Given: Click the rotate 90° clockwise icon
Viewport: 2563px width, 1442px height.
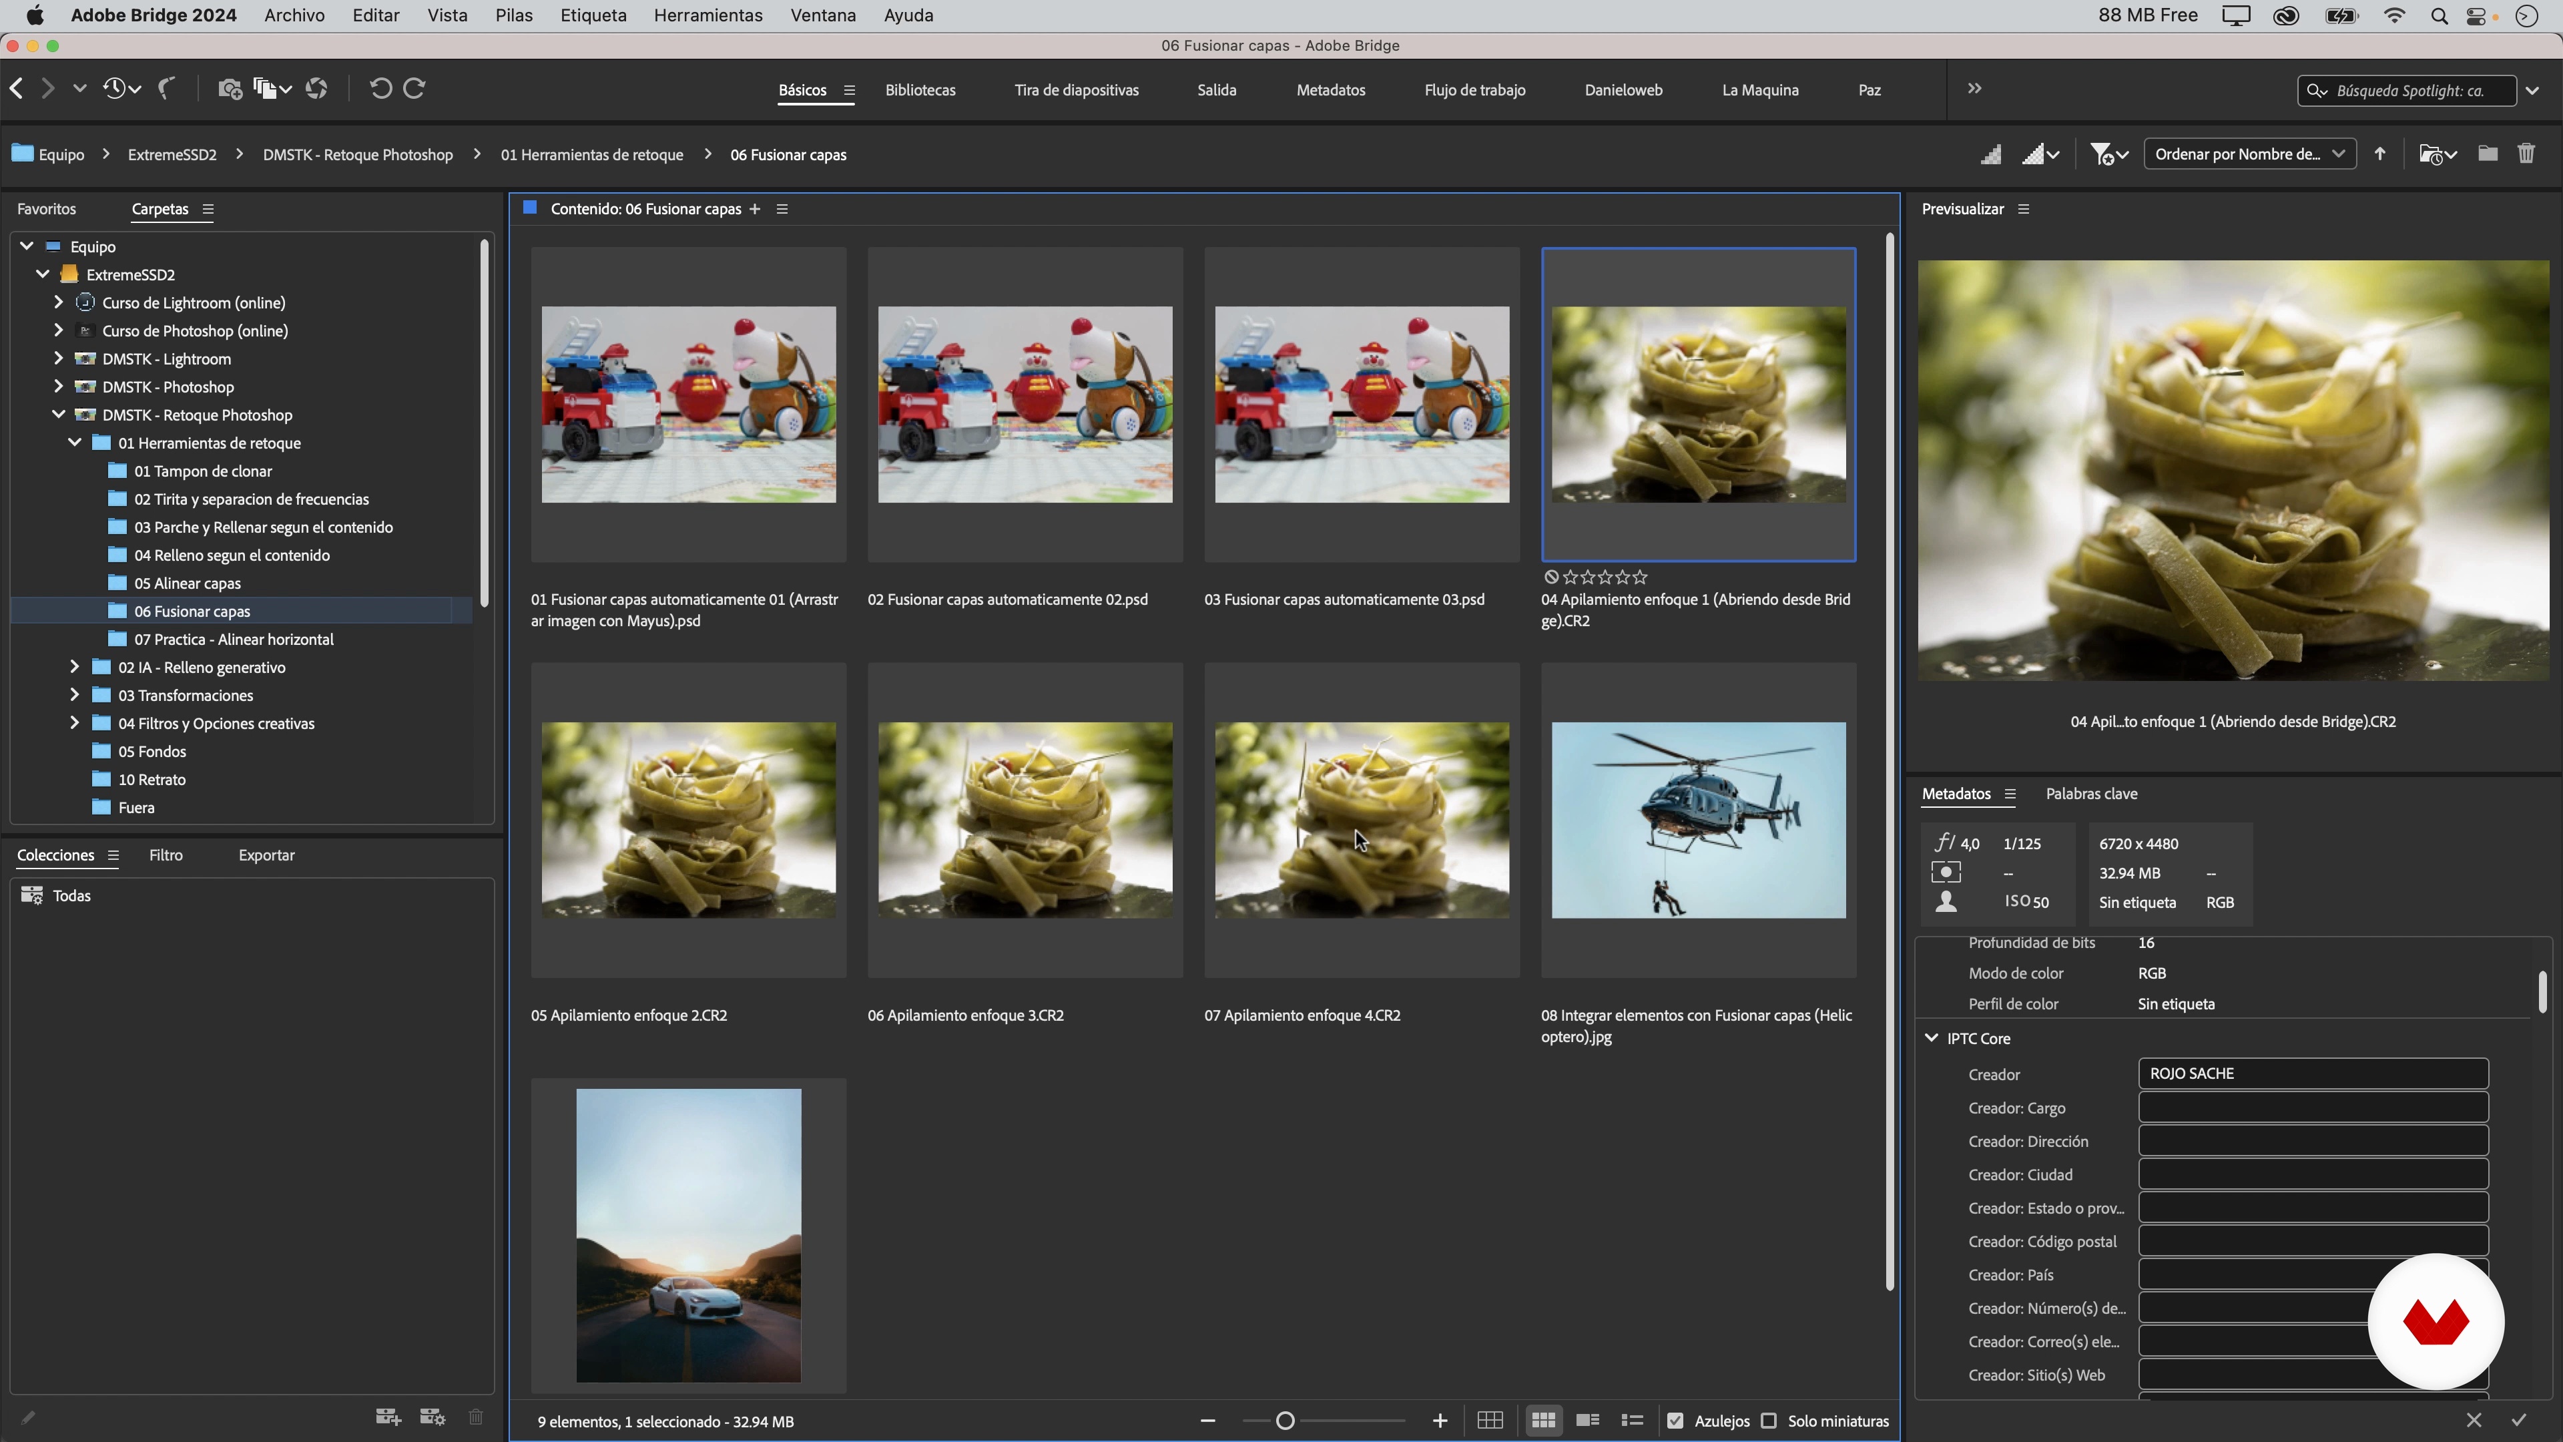Looking at the screenshot, I should [x=415, y=89].
